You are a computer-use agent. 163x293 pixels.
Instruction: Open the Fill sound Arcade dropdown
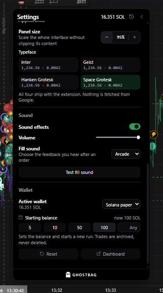pos(126,154)
